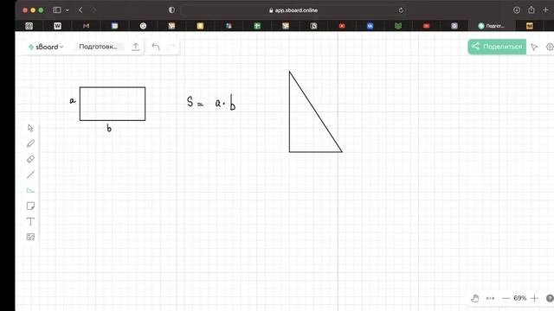Reload the page in Safari
Screen dimensions: 554x311
[x=401, y=10]
